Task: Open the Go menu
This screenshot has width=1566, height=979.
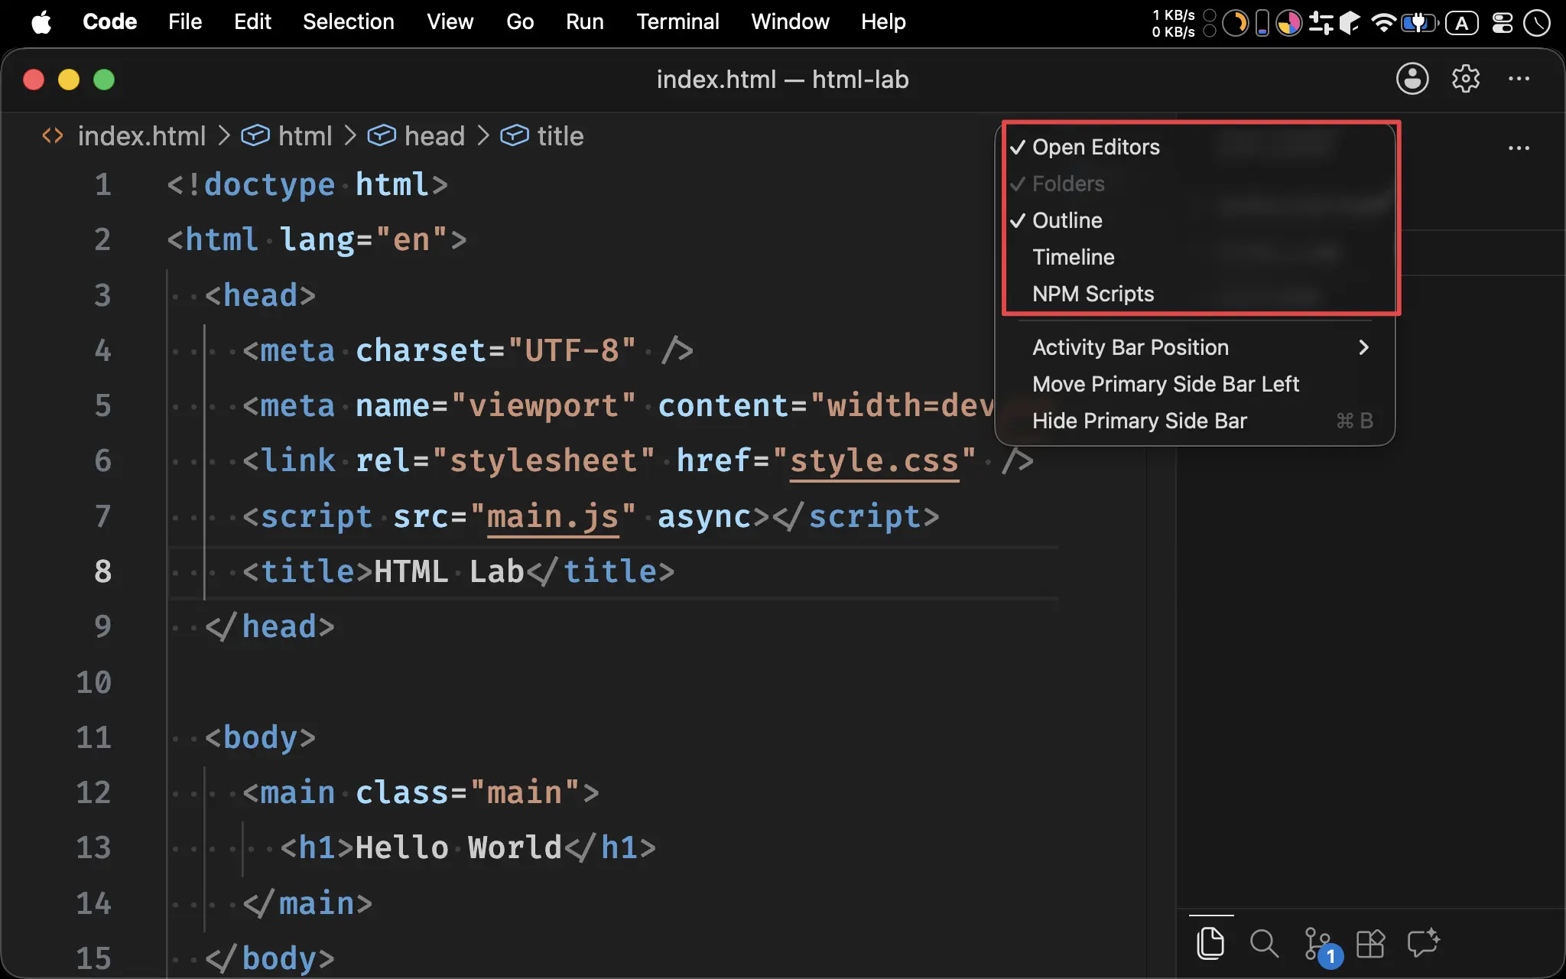Action: [x=520, y=21]
